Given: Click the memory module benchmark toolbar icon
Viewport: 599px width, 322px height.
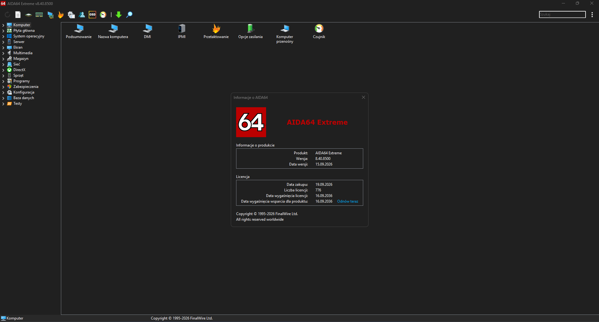Looking at the screenshot, I should click(x=39, y=15).
